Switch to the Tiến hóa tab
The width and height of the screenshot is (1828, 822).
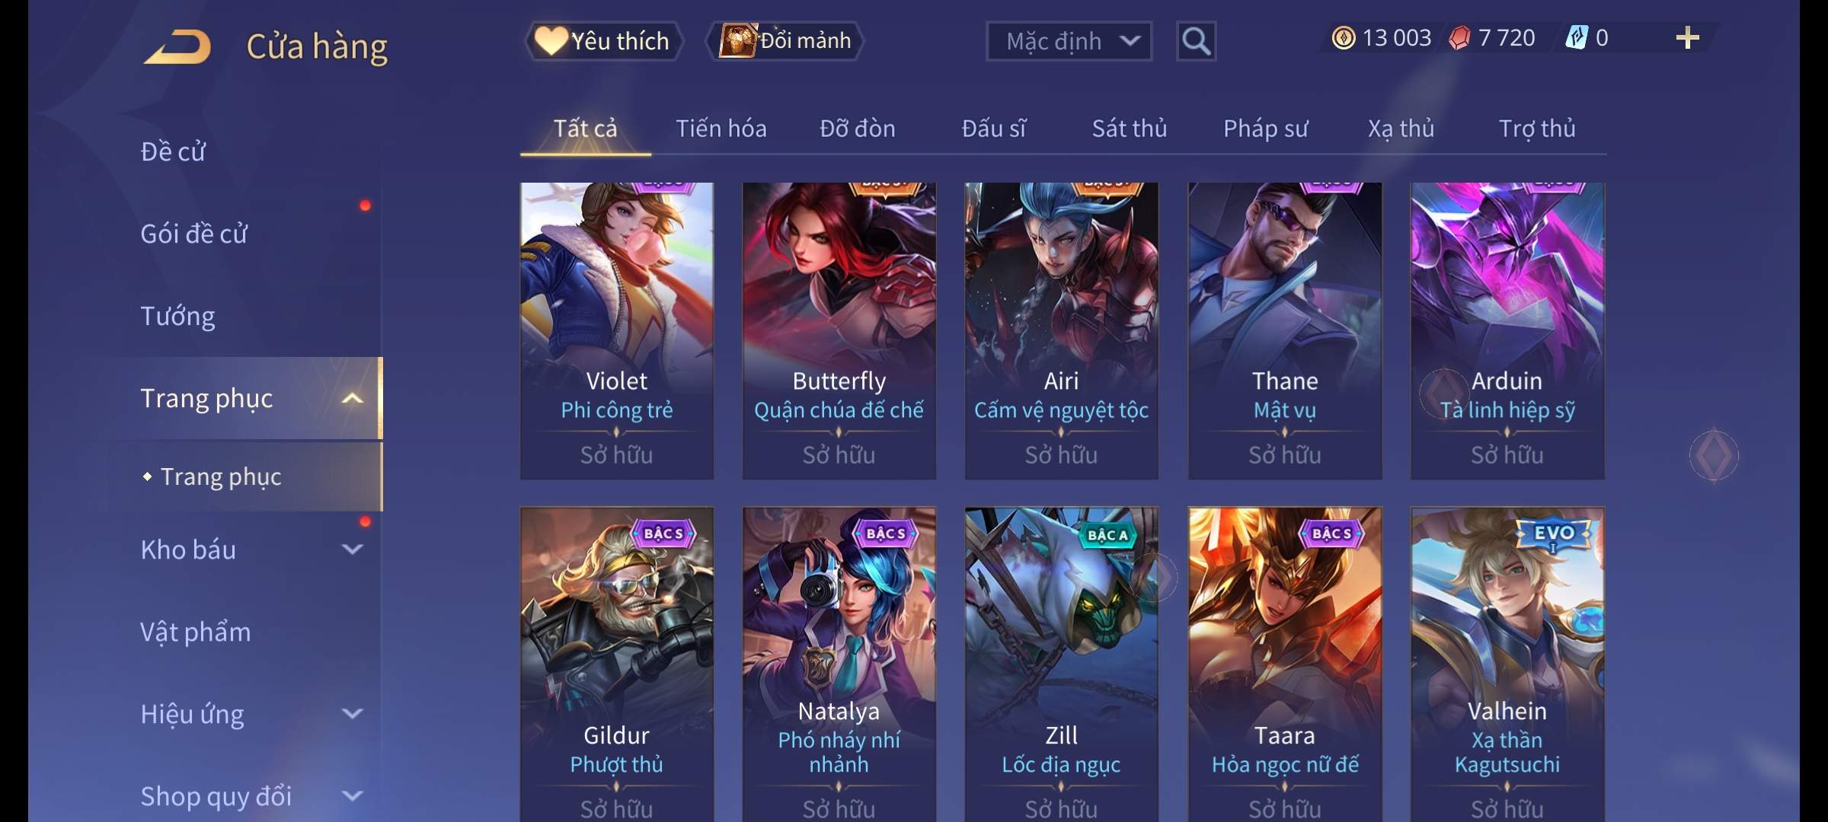click(x=721, y=129)
